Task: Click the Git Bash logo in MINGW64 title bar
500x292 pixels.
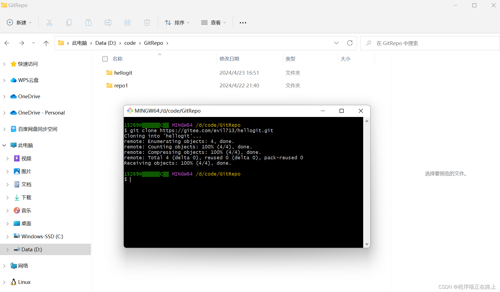Action: (x=130, y=111)
